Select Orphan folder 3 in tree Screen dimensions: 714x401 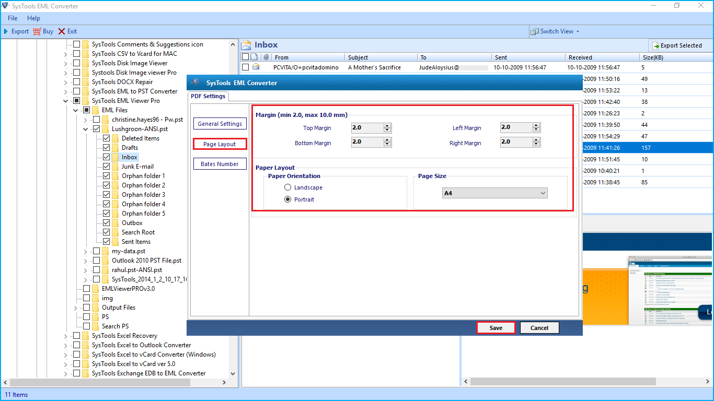[x=143, y=194]
